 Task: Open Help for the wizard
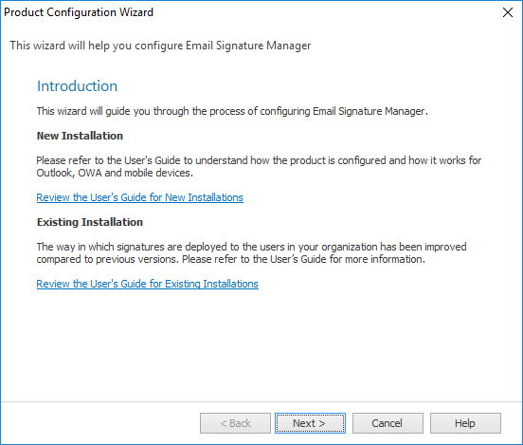tap(465, 423)
